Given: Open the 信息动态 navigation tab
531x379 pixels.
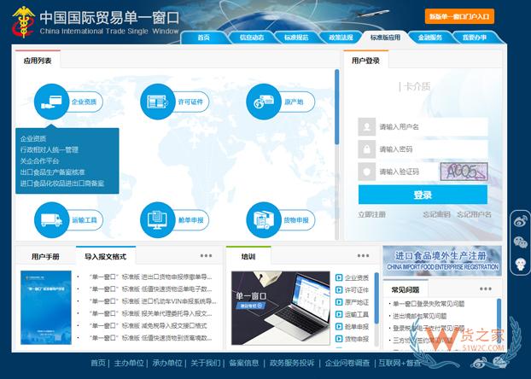Looking at the screenshot, I should [x=252, y=38].
